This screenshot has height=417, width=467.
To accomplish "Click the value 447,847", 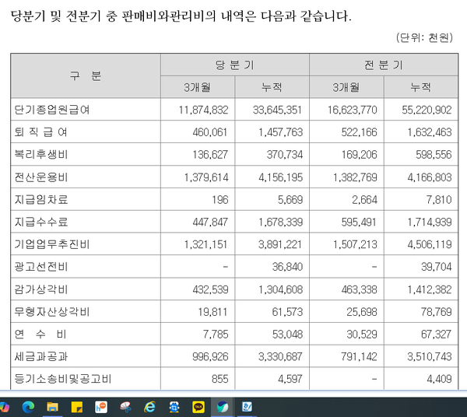I will 210,223.
